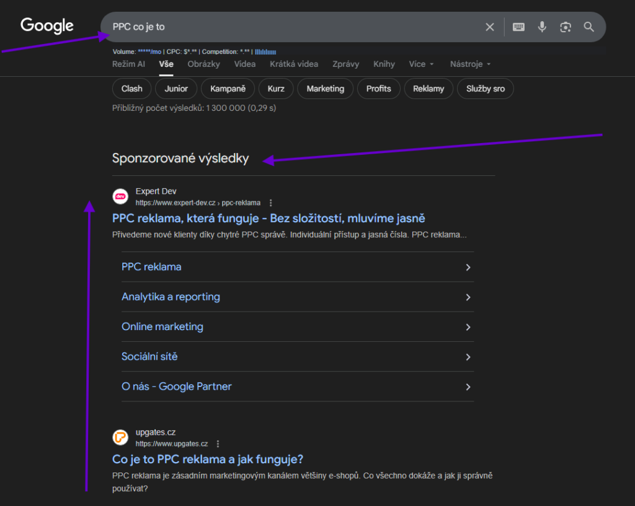Open the Expert Dev PPC reklama ad headline
The height and width of the screenshot is (506, 635).
(269, 218)
